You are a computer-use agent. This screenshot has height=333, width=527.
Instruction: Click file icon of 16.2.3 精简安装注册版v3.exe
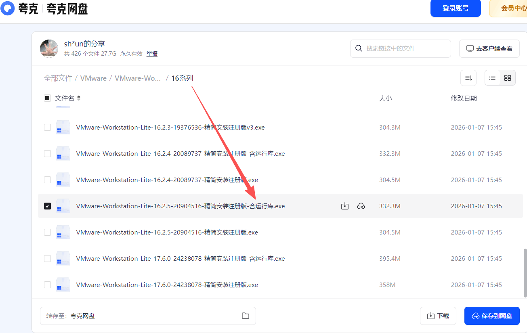63,127
